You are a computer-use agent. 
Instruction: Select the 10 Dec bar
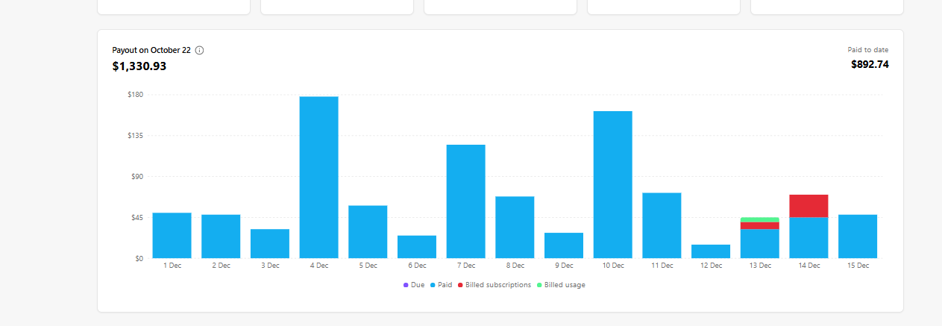tap(612, 184)
